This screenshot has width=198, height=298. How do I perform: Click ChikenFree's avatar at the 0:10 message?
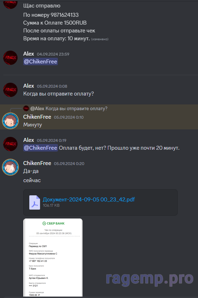tap(10, 121)
